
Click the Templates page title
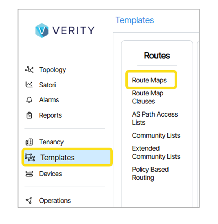[134, 20]
